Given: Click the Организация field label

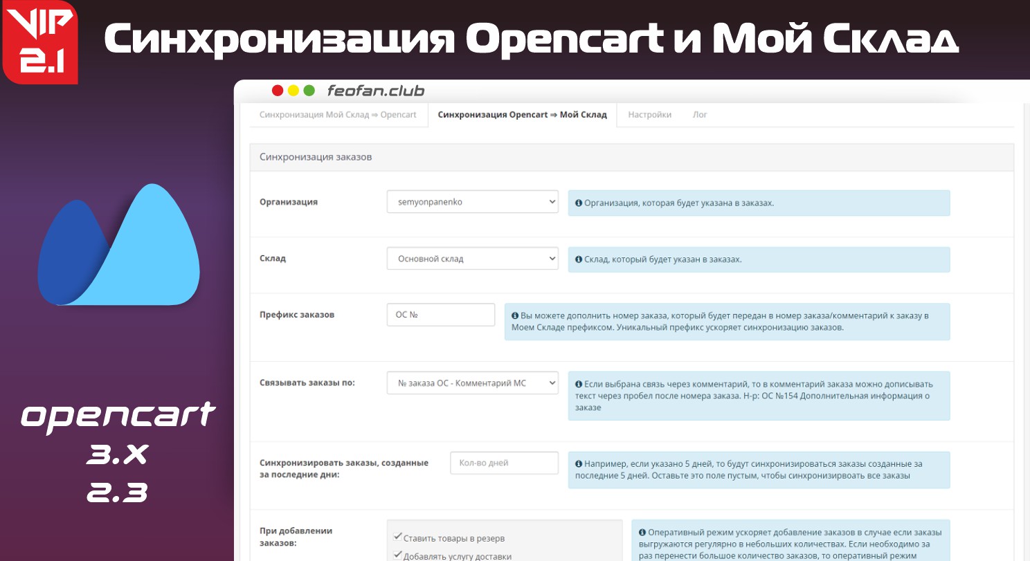Looking at the screenshot, I should [289, 202].
